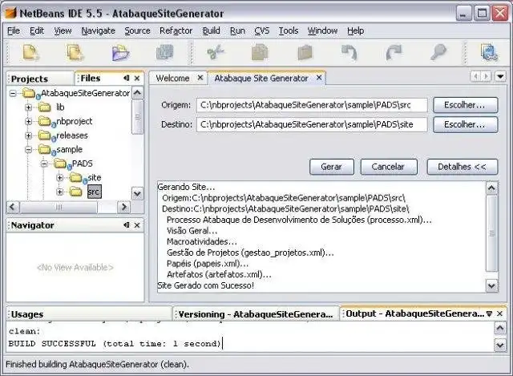The height and width of the screenshot is (376, 513).
Task: Open the Output window dropdown arrow
Action: pos(489,313)
